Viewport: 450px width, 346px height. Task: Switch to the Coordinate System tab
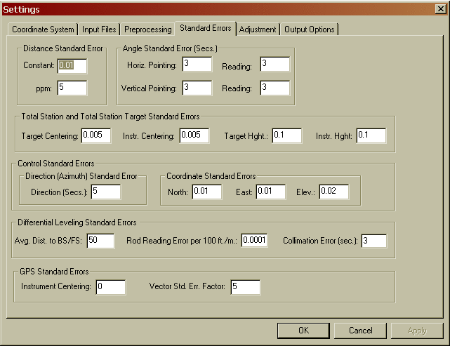point(43,29)
